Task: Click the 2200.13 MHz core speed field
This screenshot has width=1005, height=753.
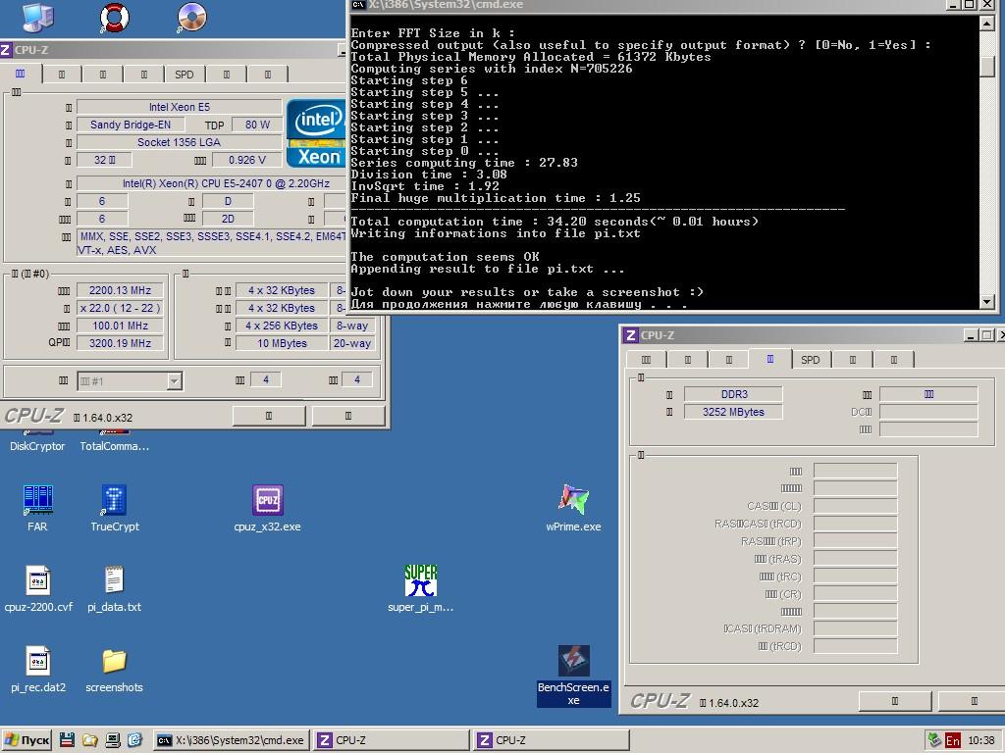Action: [120, 290]
